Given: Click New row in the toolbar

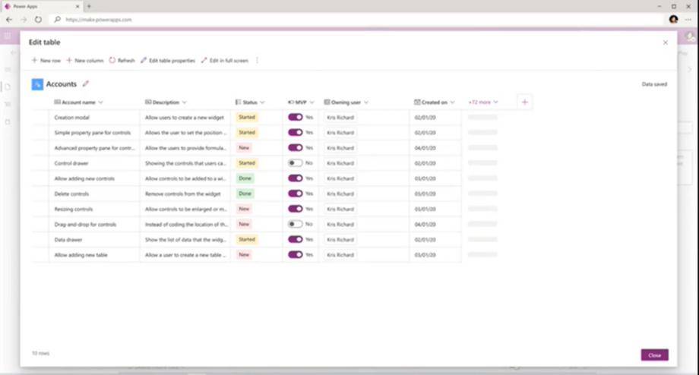Looking at the screenshot, I should tap(46, 61).
